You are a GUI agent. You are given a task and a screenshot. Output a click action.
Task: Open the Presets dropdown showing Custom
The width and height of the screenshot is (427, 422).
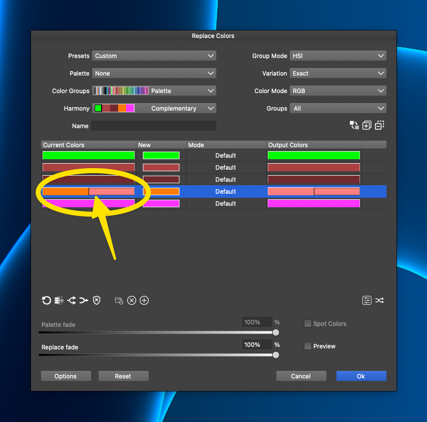(154, 56)
